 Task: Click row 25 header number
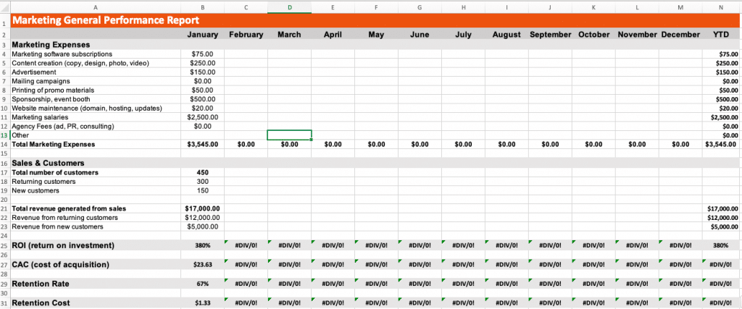tap(4, 245)
